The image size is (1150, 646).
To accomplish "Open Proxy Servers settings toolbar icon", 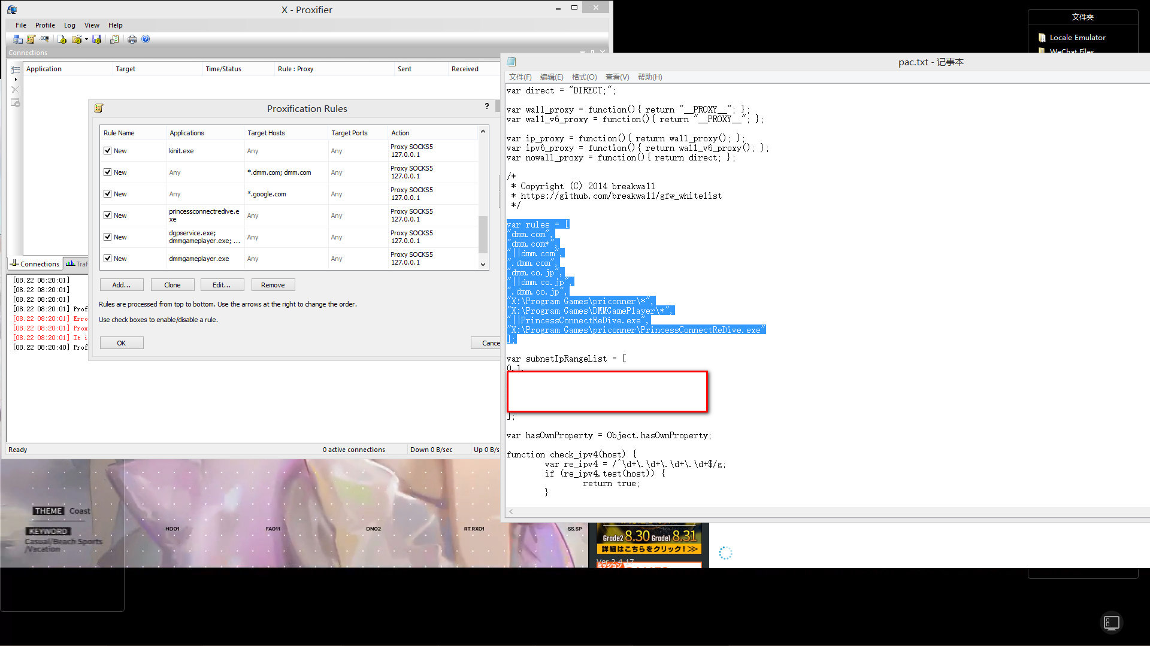I will [x=17, y=40].
